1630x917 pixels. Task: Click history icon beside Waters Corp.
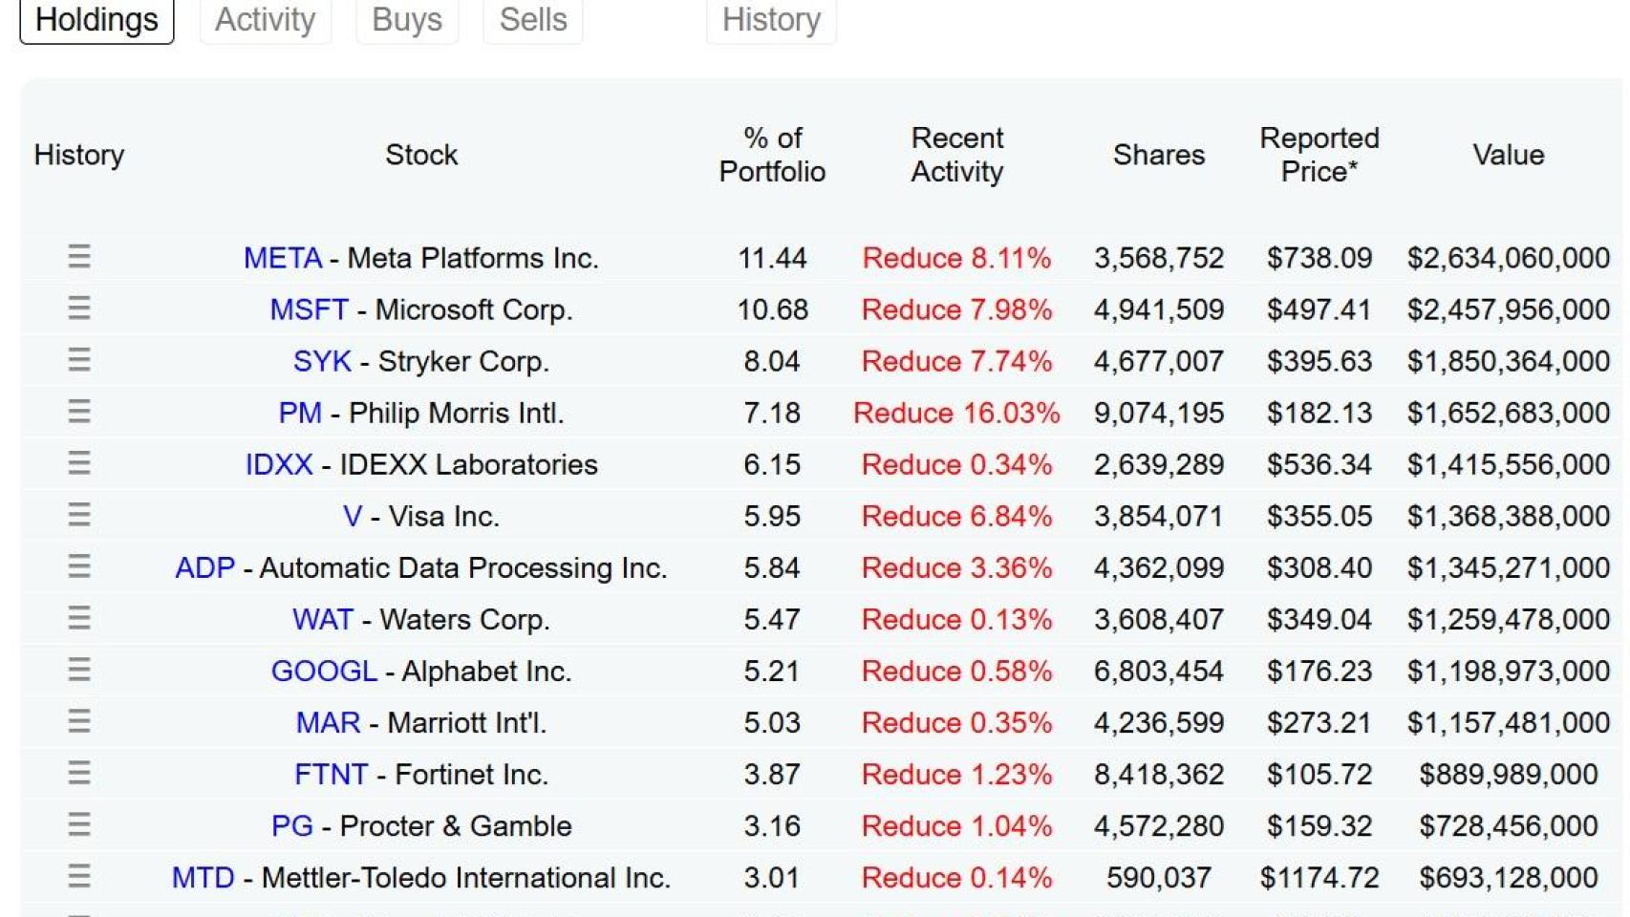[79, 618]
